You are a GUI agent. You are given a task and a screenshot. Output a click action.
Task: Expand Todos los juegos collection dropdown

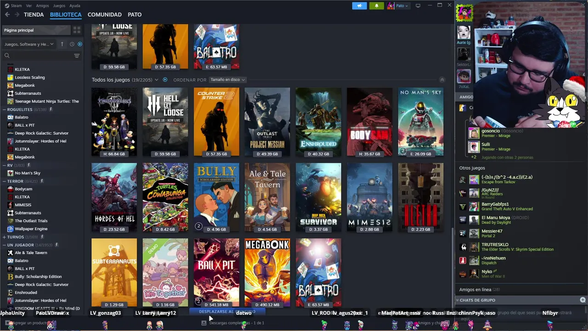(x=156, y=80)
